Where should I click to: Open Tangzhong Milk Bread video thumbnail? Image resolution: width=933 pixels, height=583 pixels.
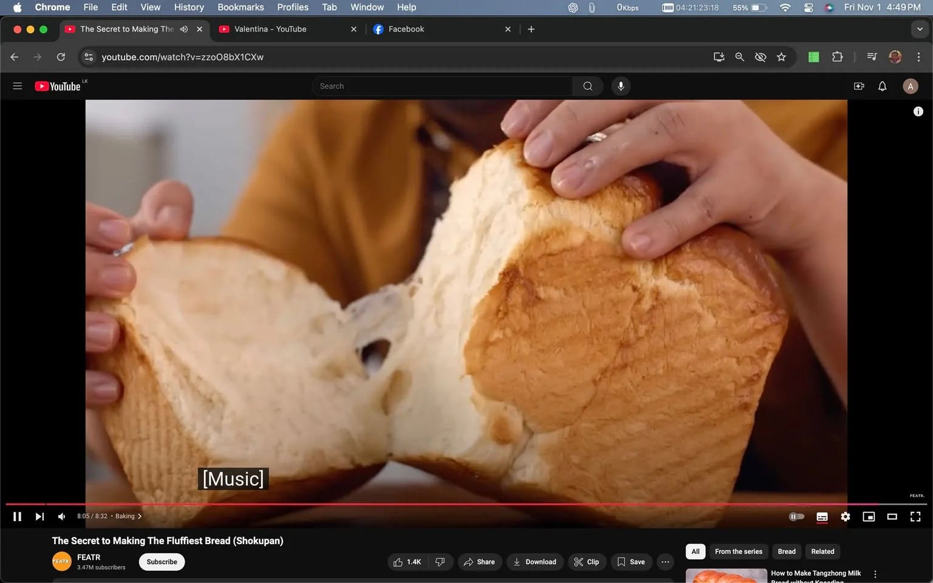(x=726, y=576)
